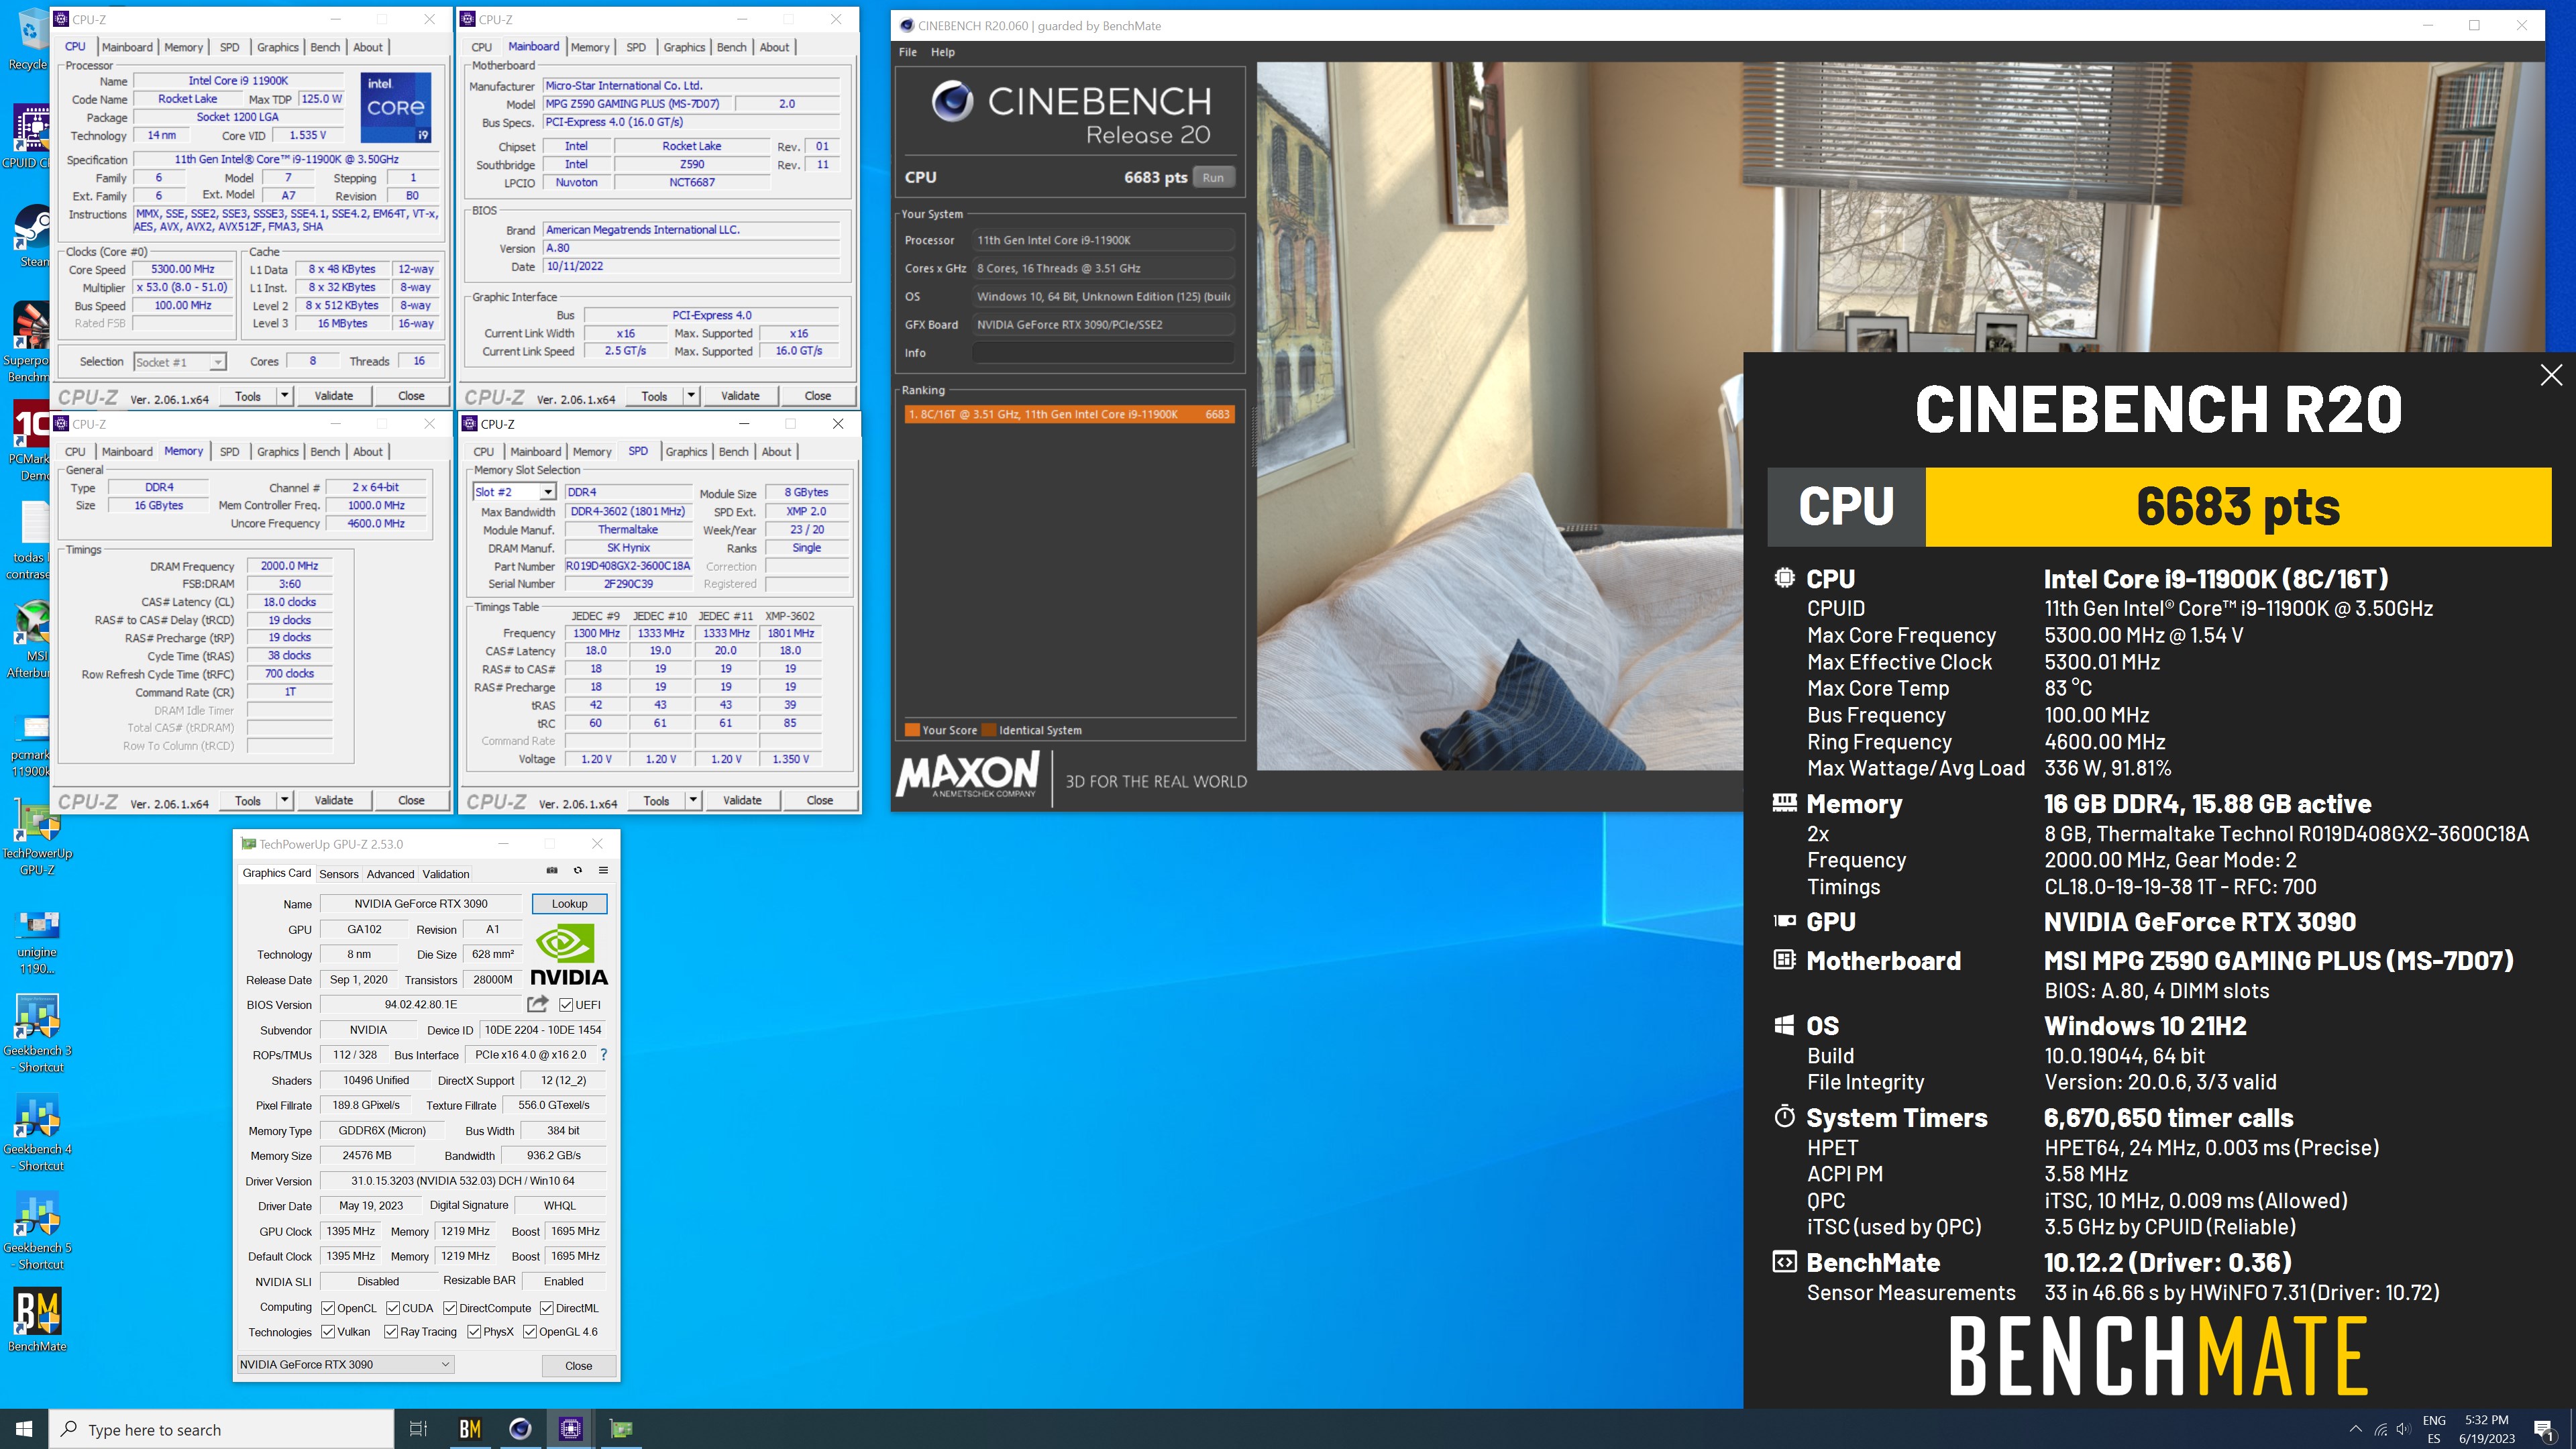Toggle the OpenCL checkbox
Screen dimensions: 2576x1449
point(327,1308)
